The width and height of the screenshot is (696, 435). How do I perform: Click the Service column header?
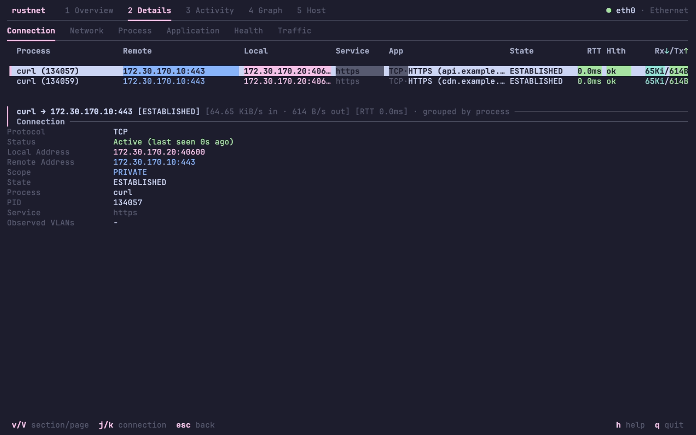point(352,51)
